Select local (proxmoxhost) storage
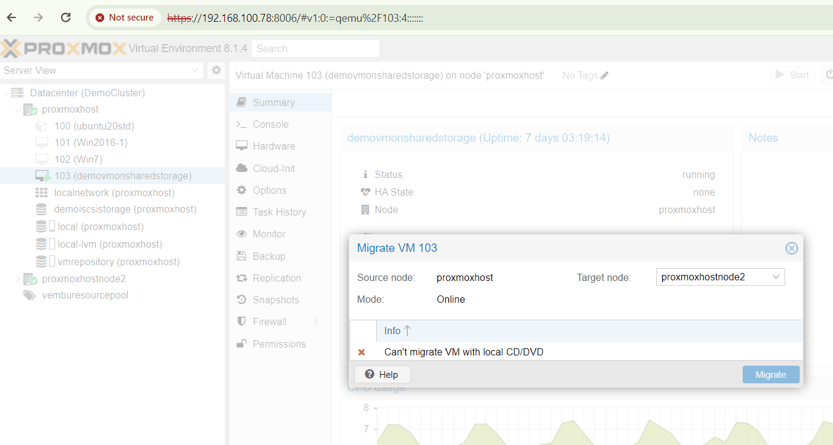 tap(101, 226)
